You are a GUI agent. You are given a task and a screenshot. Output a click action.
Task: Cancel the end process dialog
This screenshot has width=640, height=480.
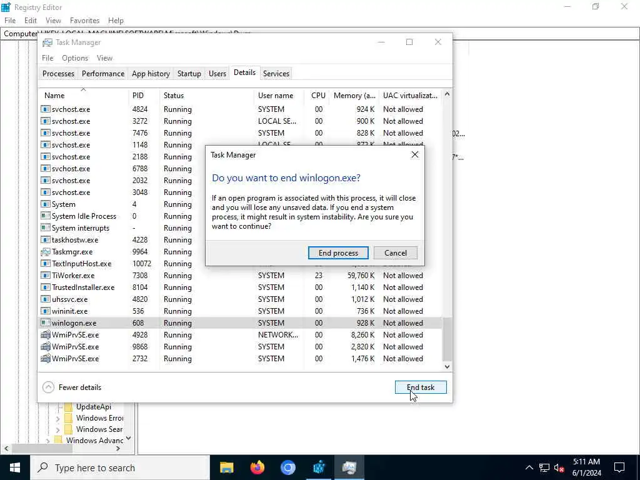[x=395, y=252]
